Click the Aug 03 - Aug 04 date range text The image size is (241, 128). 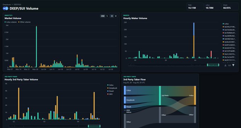tap(134, 83)
